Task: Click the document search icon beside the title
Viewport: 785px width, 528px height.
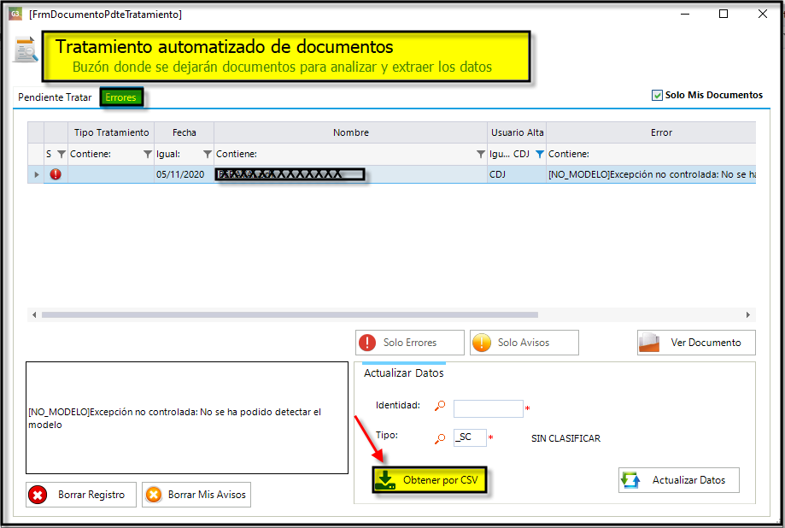Action: pyautogui.click(x=26, y=50)
